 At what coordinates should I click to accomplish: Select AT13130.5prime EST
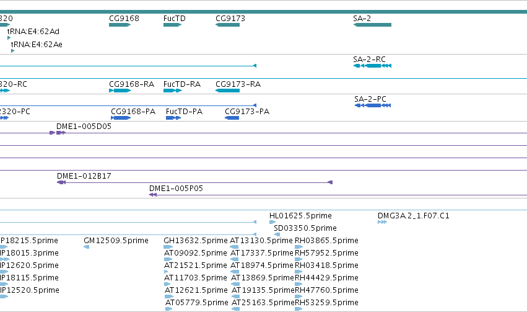click(234, 247)
